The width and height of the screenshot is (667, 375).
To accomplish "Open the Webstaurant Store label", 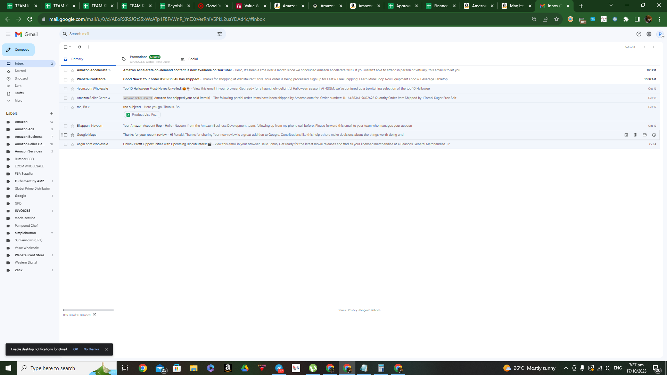I will (x=30, y=255).
